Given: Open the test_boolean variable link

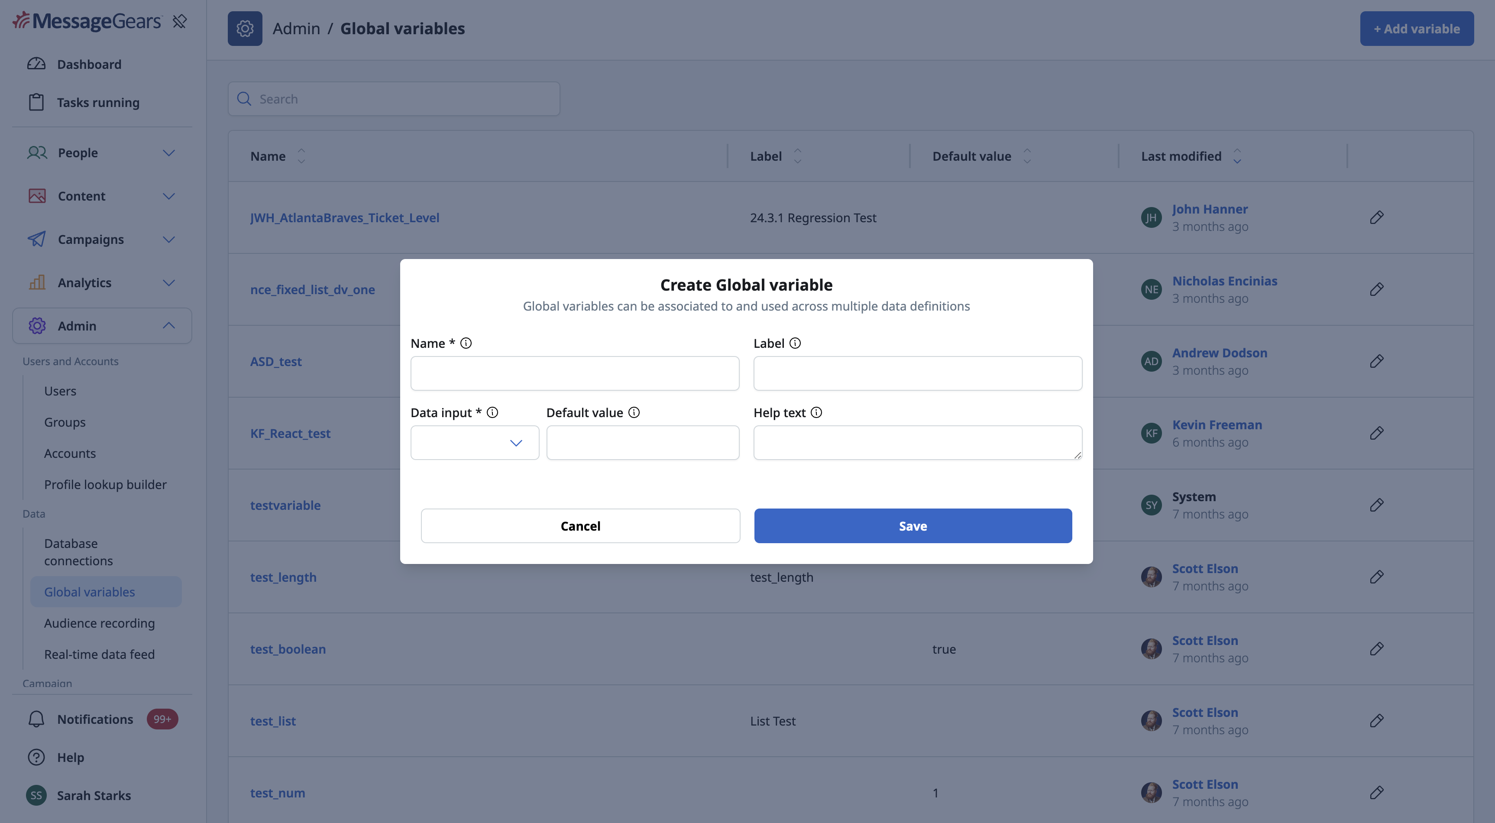Looking at the screenshot, I should (x=288, y=649).
